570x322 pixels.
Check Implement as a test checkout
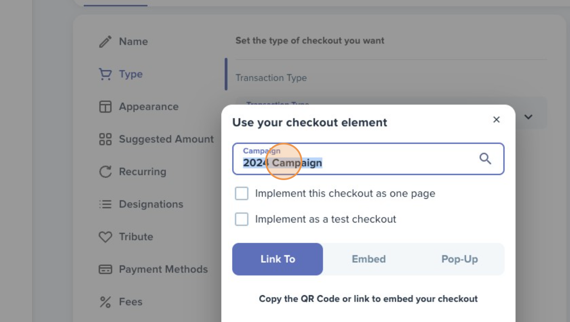[x=242, y=219]
